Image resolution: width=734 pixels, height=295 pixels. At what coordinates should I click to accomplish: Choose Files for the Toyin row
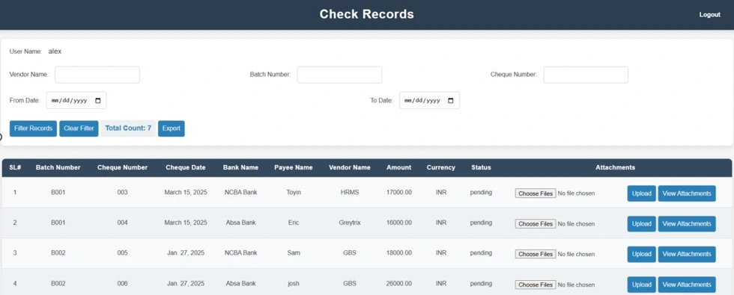[x=536, y=193]
